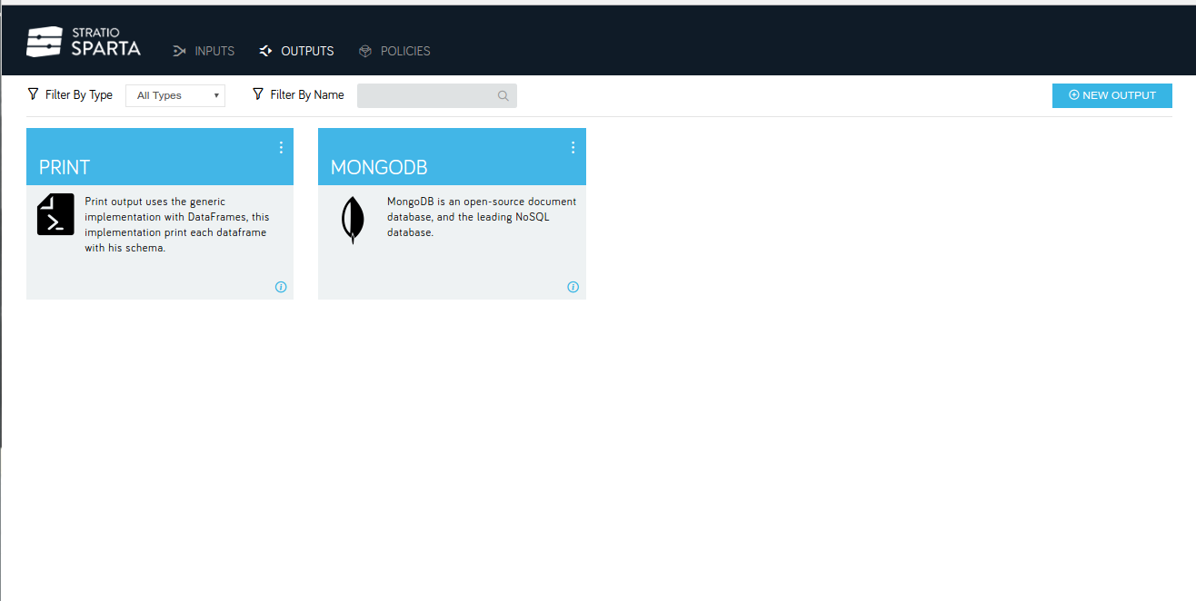Screen dimensions: 1196x601
Task: Focus the Filter By Name search field
Action: (437, 95)
